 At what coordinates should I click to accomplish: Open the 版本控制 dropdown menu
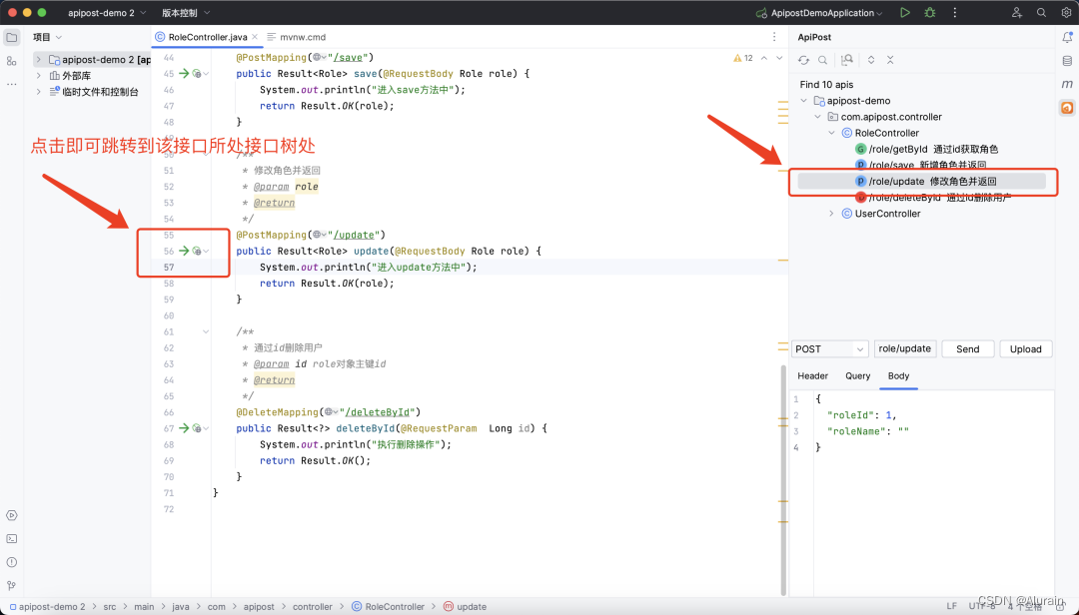click(186, 12)
